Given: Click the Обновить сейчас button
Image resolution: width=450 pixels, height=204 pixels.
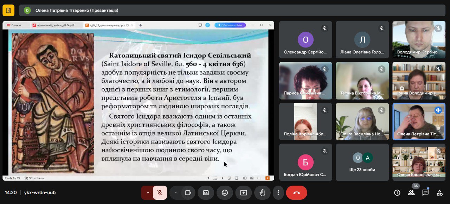Looking at the screenshot, I should 230,25.
